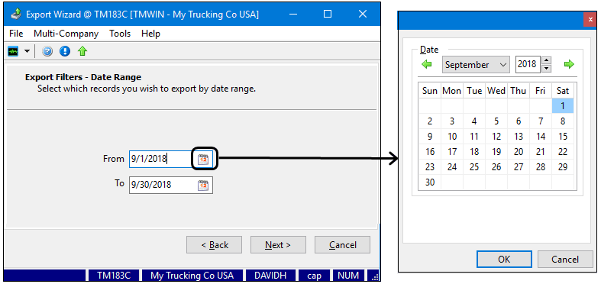Click the green monitor toolbar icon
This screenshot has width=601, height=284.
coord(13,51)
